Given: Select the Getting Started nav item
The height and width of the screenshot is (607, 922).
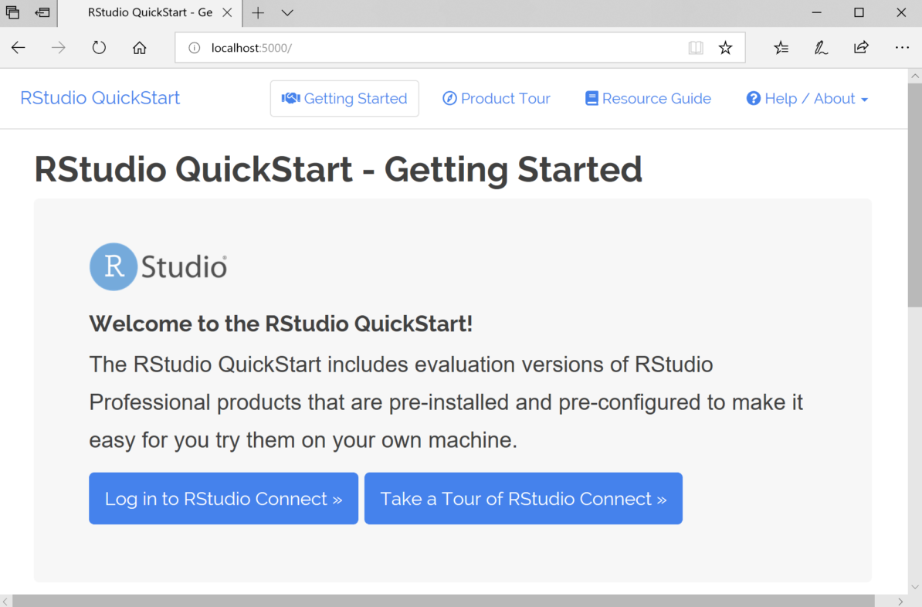Looking at the screenshot, I should [344, 98].
